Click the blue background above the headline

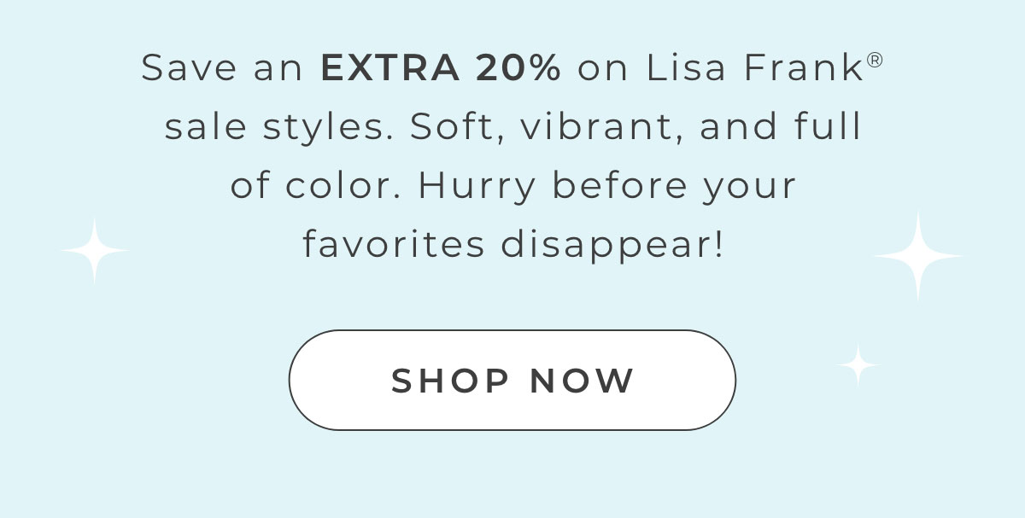click(x=512, y=21)
